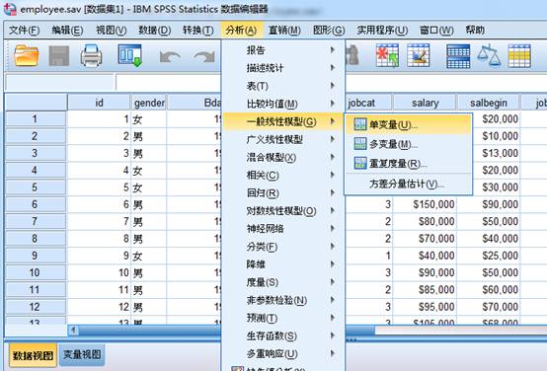Expand the 分类(F) submenu
The image size is (547, 371).
pyautogui.click(x=282, y=247)
